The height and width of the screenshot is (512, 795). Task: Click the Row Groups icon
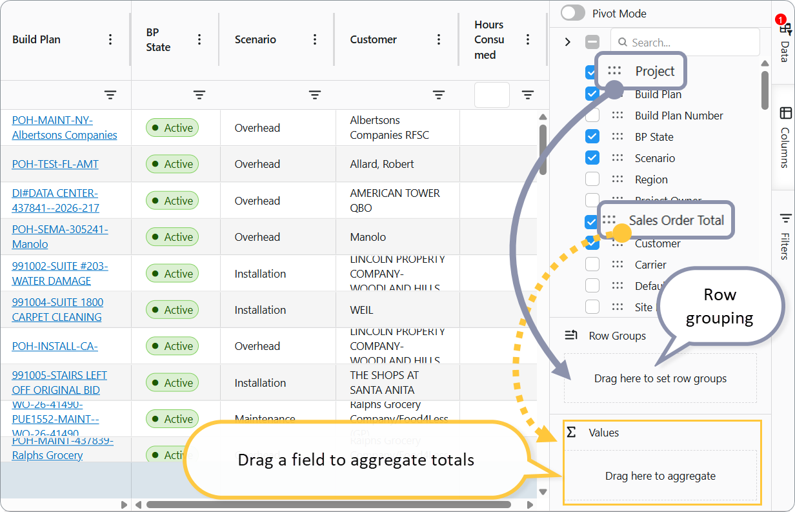pyautogui.click(x=571, y=336)
